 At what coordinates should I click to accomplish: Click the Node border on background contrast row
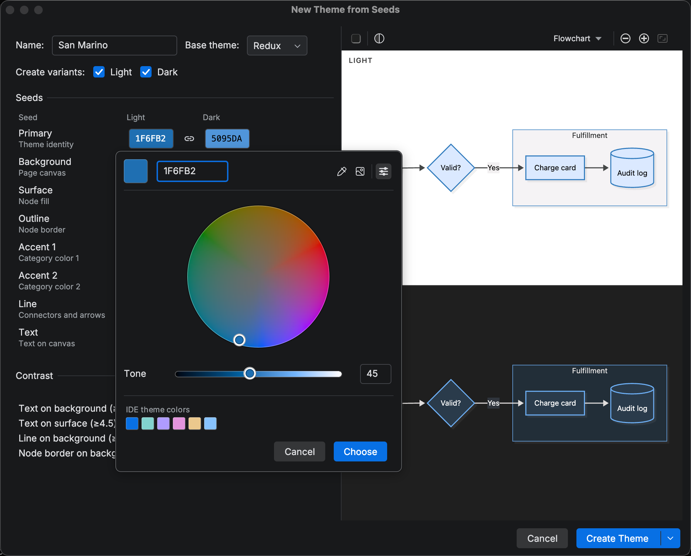pyautogui.click(x=67, y=453)
